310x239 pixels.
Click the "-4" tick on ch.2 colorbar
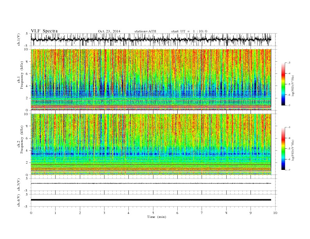point(288,138)
